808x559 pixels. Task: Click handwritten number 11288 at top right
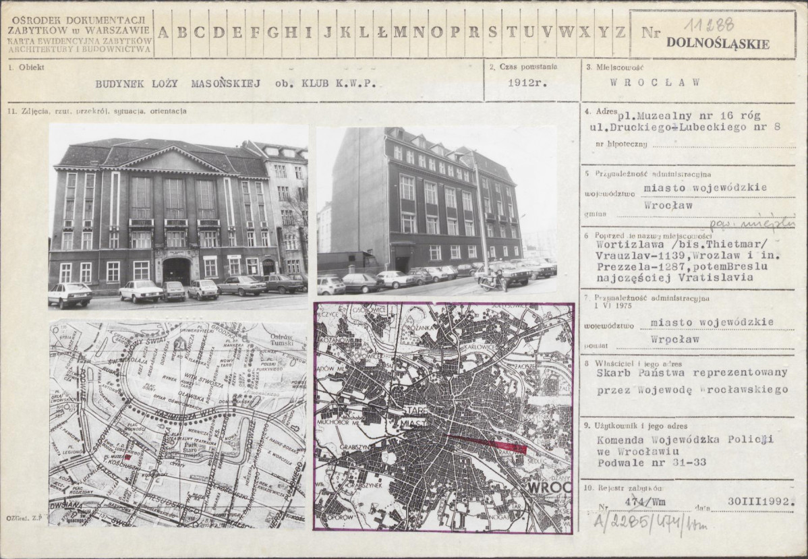tap(708, 24)
